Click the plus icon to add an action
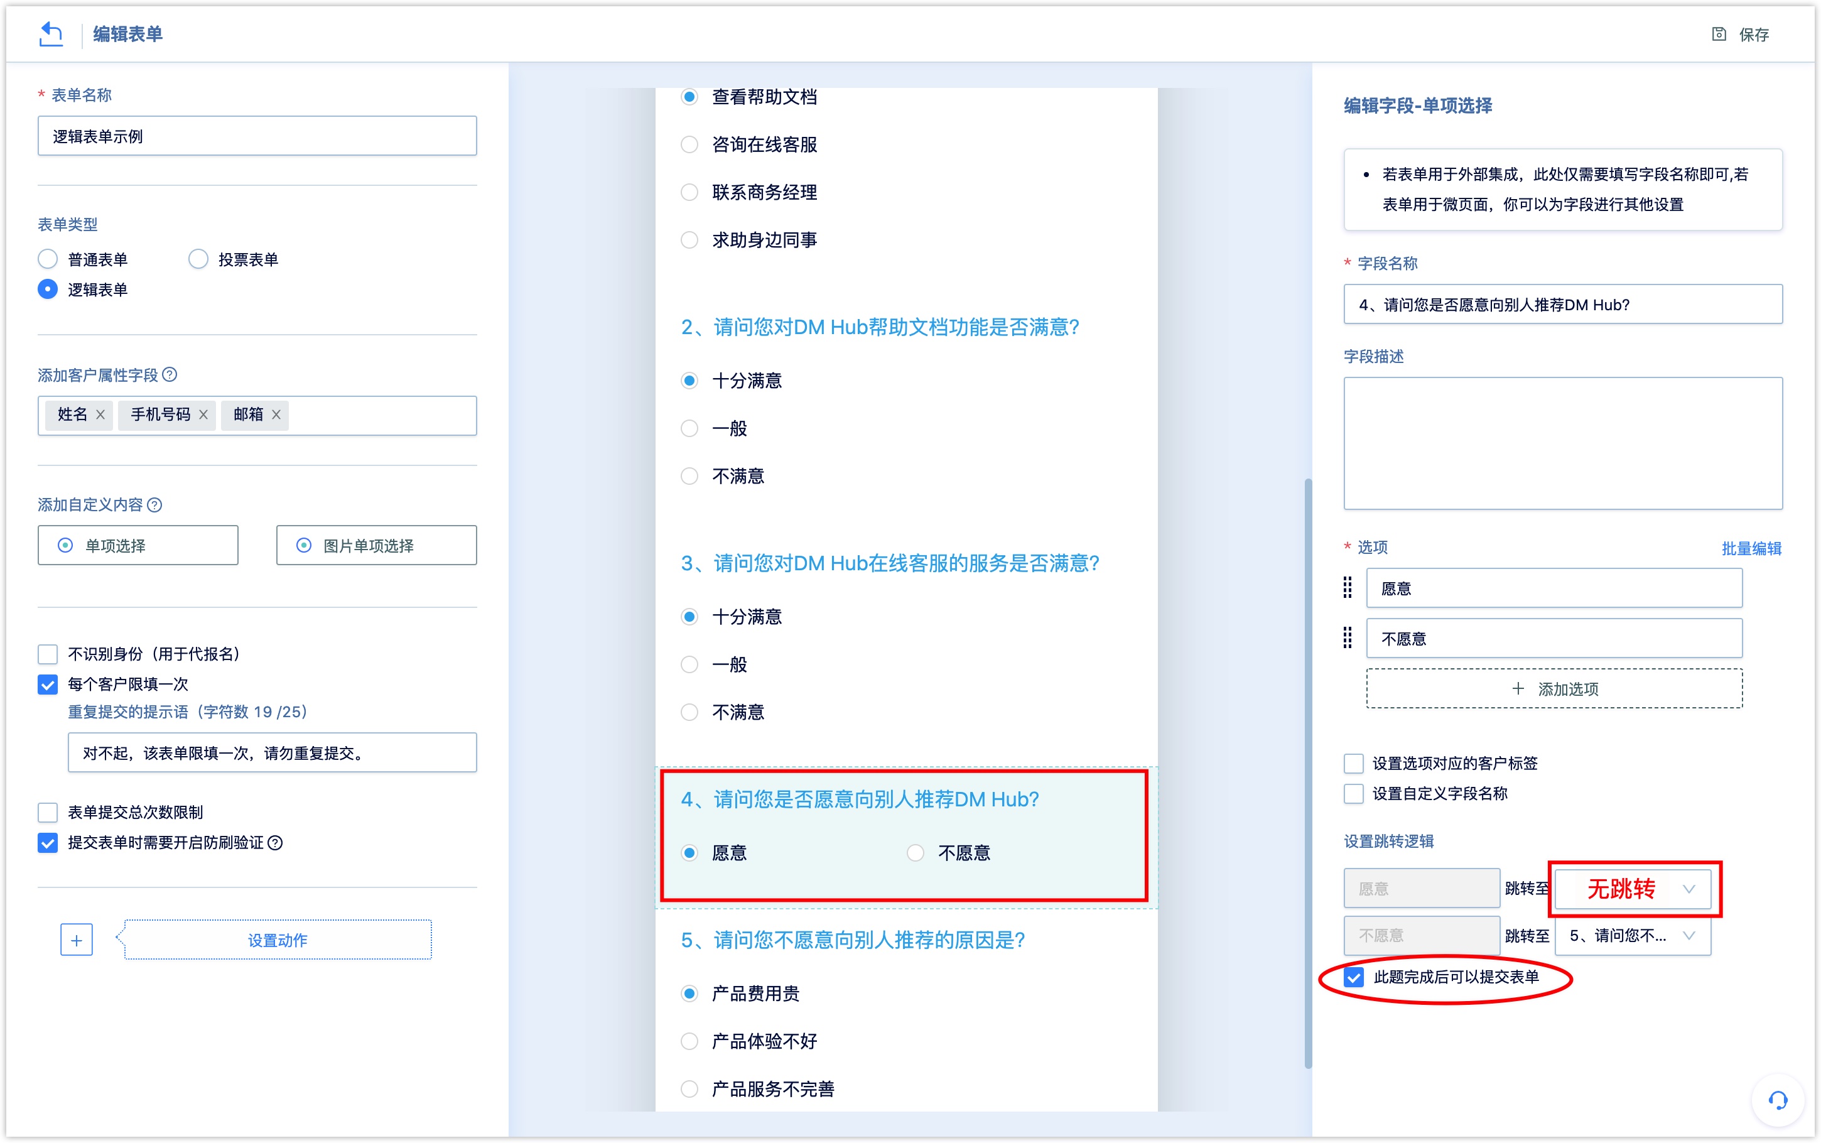The image size is (1821, 1143). click(x=77, y=940)
